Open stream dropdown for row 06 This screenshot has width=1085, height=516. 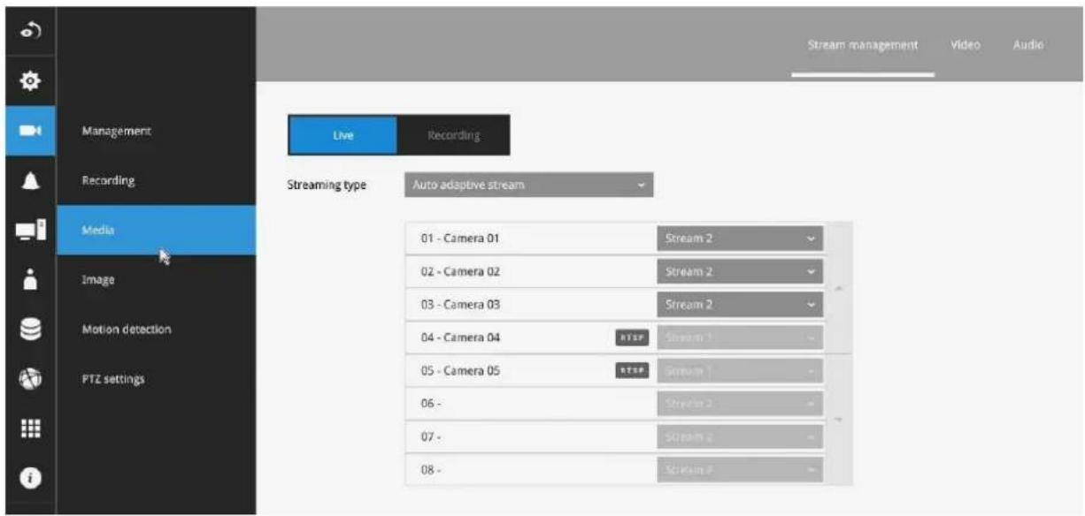pos(740,403)
